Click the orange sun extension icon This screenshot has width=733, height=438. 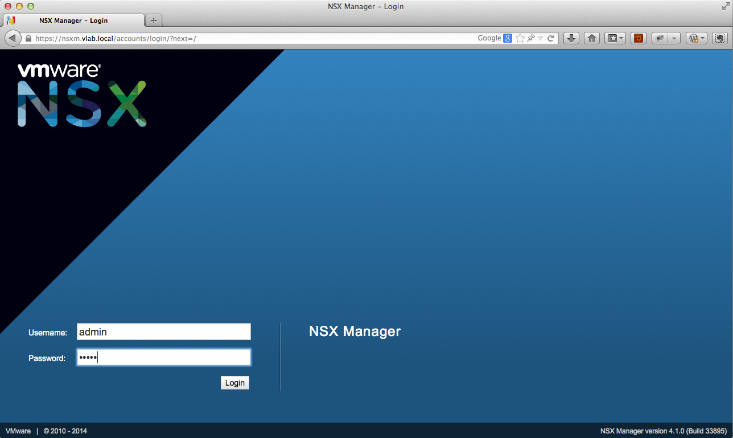639,38
